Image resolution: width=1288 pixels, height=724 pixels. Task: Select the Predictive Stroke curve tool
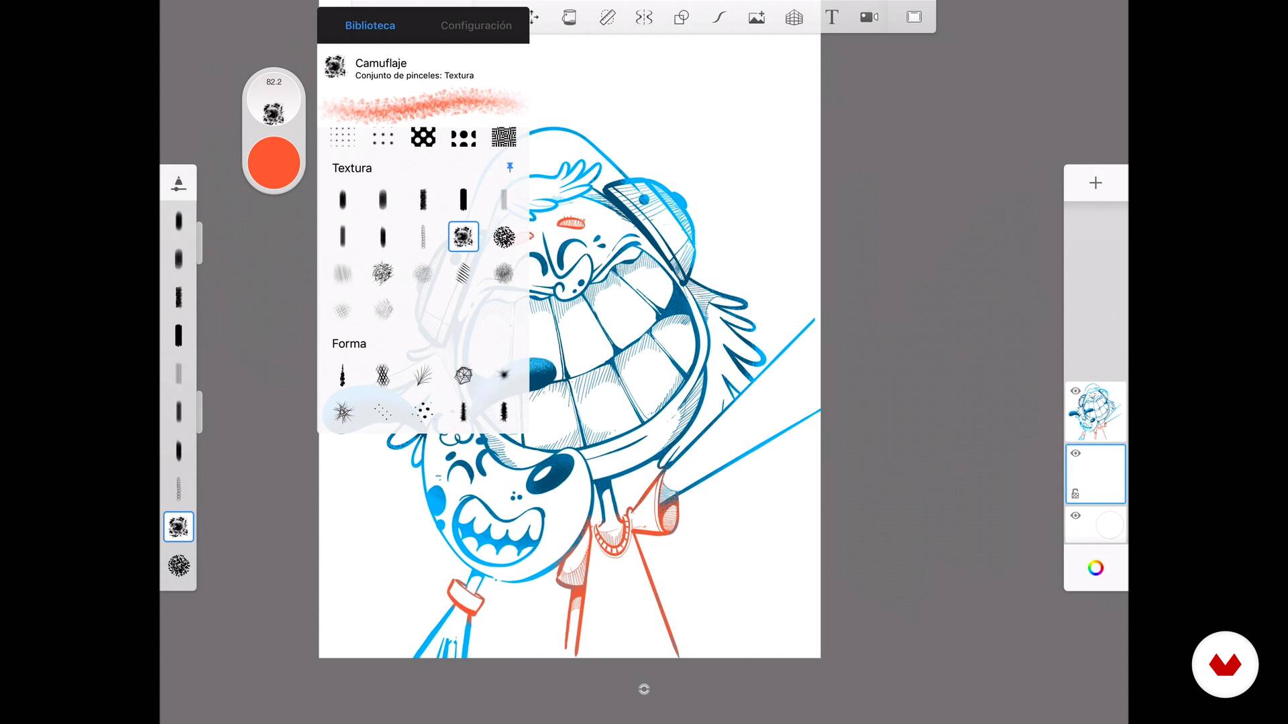point(719,17)
